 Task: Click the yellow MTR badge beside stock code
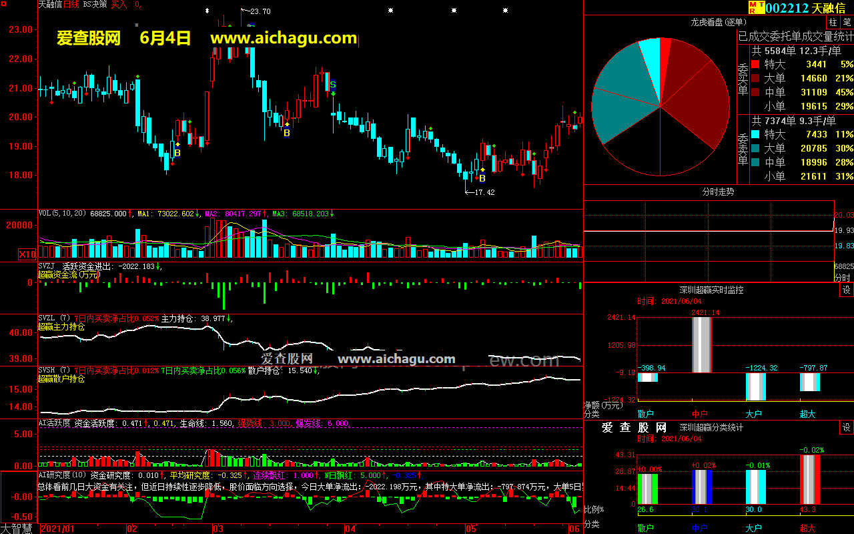(x=755, y=7)
